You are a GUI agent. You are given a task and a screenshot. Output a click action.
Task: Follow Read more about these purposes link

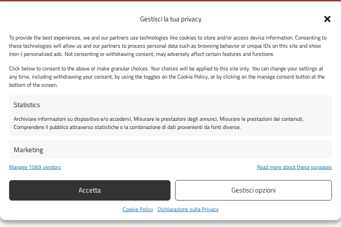294,167
